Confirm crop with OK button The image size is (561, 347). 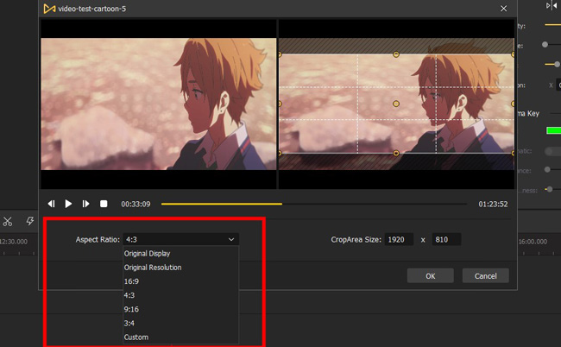coord(431,276)
